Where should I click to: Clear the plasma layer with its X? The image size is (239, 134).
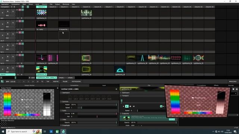coord(3,69)
